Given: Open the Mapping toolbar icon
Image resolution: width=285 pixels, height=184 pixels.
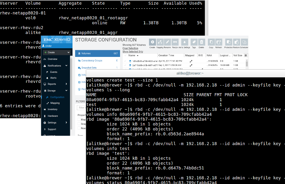Looking at the screenshot, I should 160,42.
